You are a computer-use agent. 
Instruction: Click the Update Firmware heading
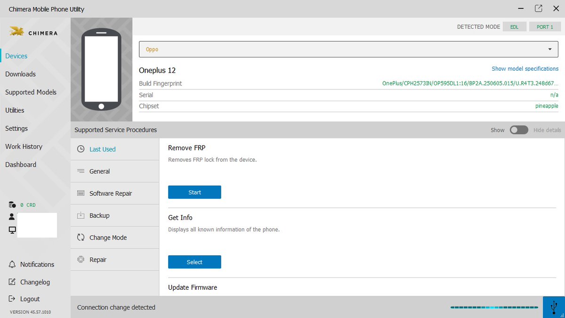pyautogui.click(x=193, y=287)
